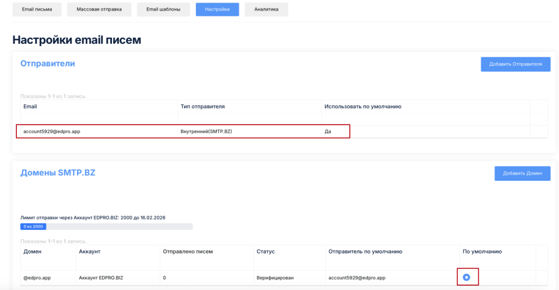
Task: Open the Email письма tab
Action: tap(37, 9)
